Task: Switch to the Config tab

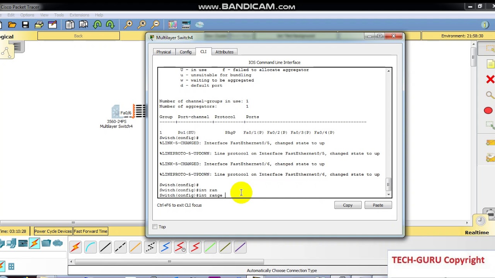Action: coord(186,52)
